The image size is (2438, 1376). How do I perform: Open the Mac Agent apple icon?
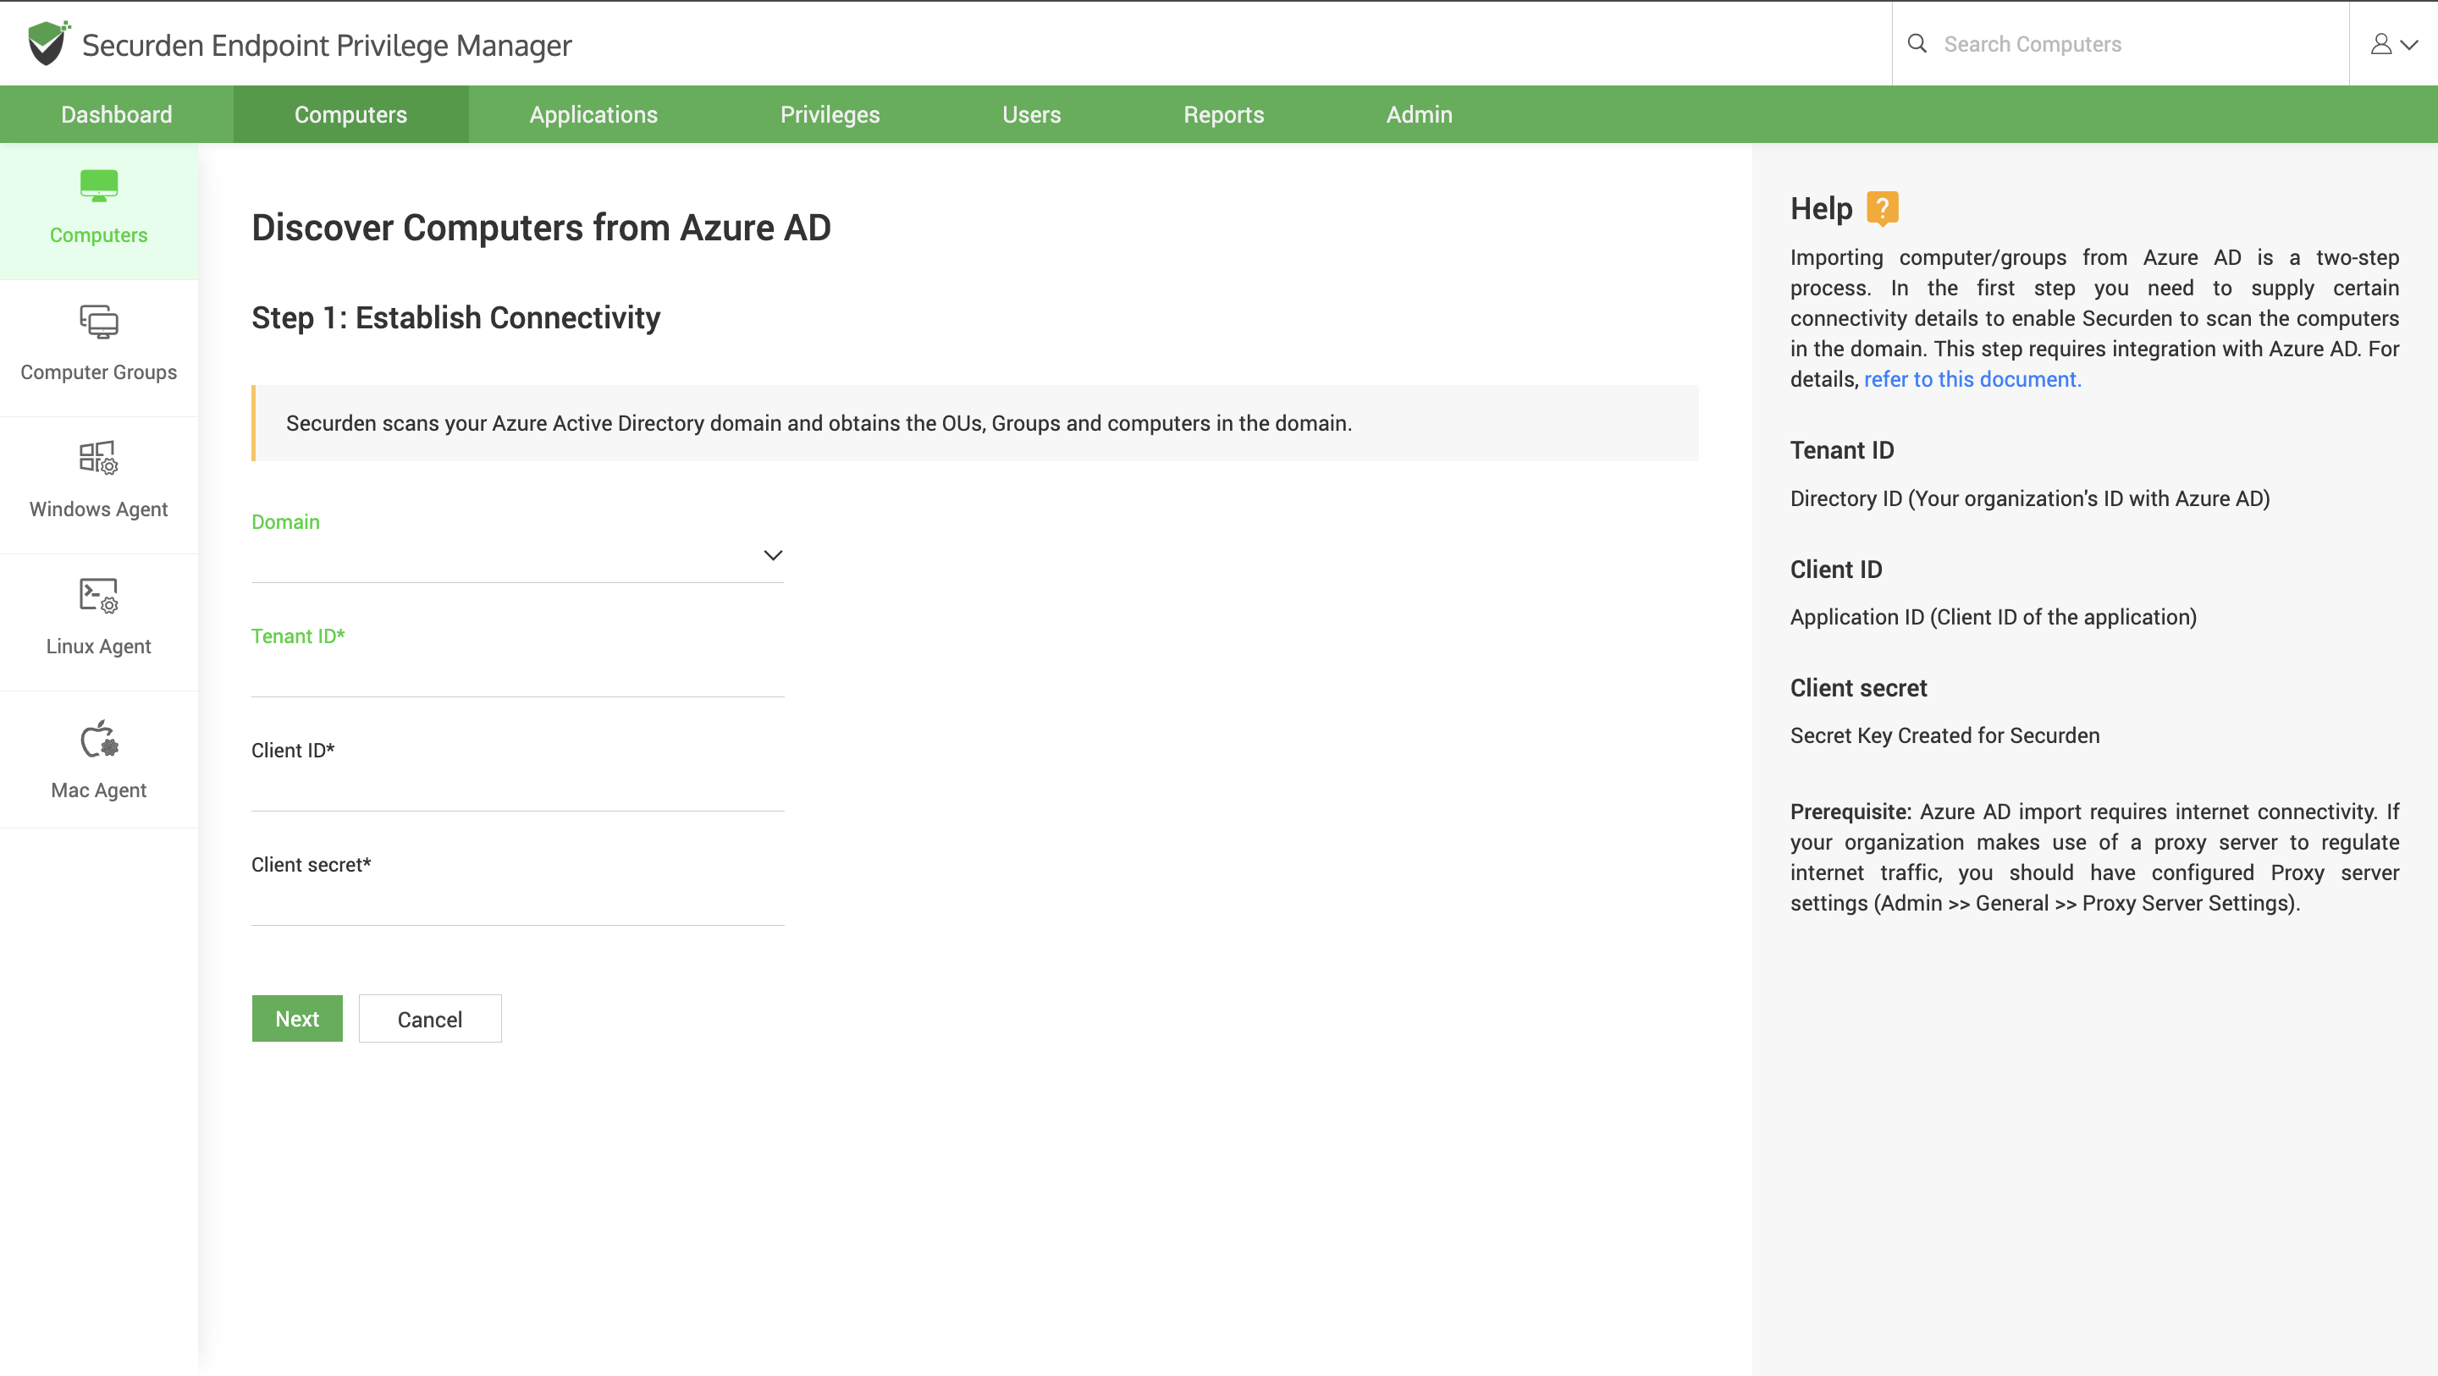[x=98, y=740]
